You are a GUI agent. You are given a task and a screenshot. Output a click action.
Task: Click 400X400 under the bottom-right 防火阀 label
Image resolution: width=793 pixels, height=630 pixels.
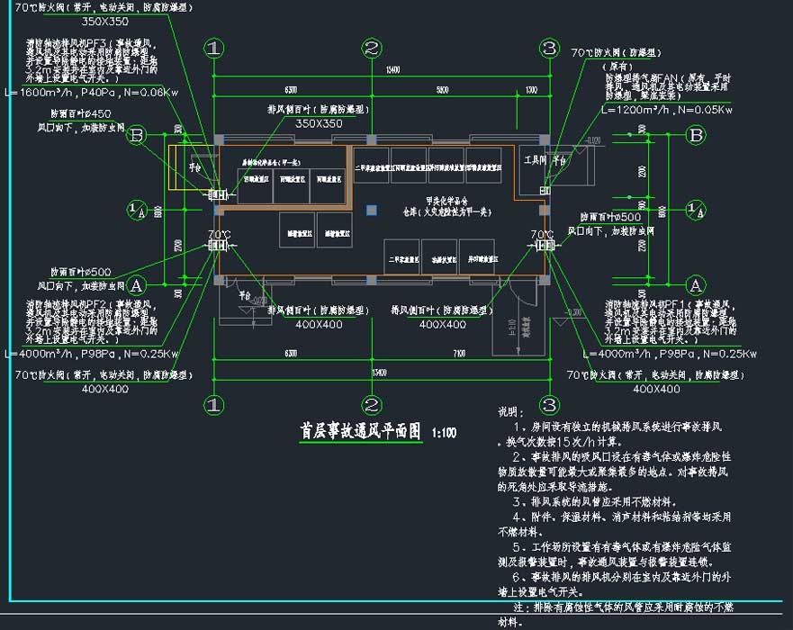[x=656, y=390]
